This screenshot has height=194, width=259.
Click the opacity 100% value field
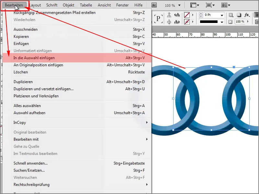[240, 22]
